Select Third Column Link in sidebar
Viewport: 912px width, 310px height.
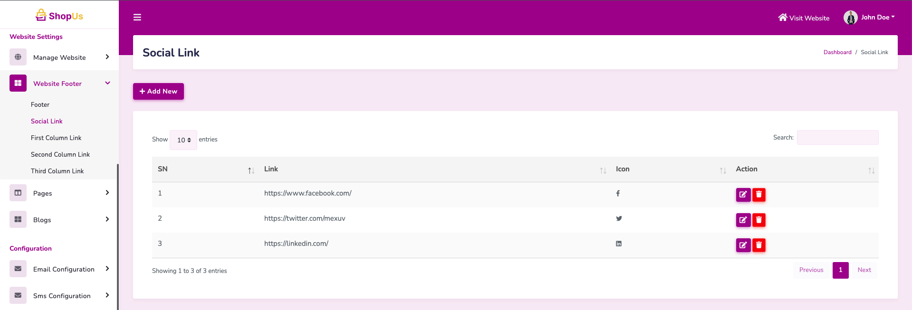click(57, 171)
